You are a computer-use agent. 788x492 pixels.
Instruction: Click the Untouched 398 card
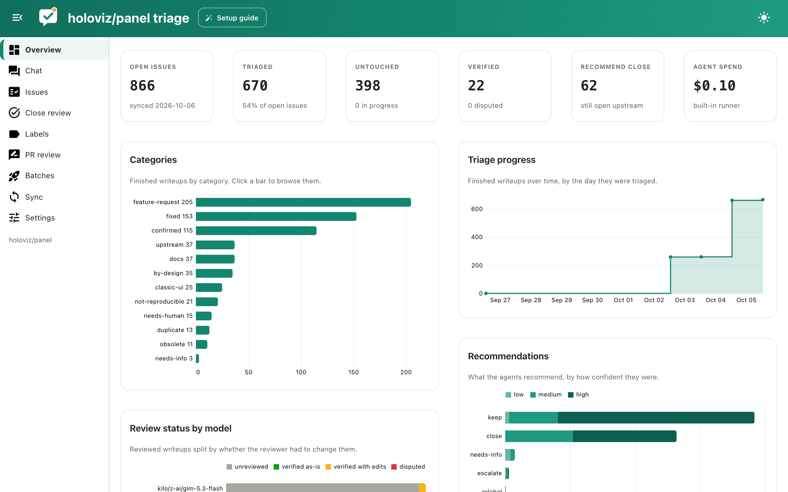coord(392,86)
